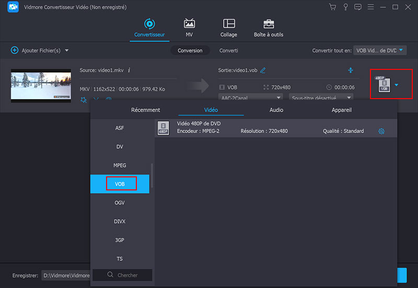Edit output filename with pencil icon
This screenshot has width=418, height=288.
tap(263, 70)
